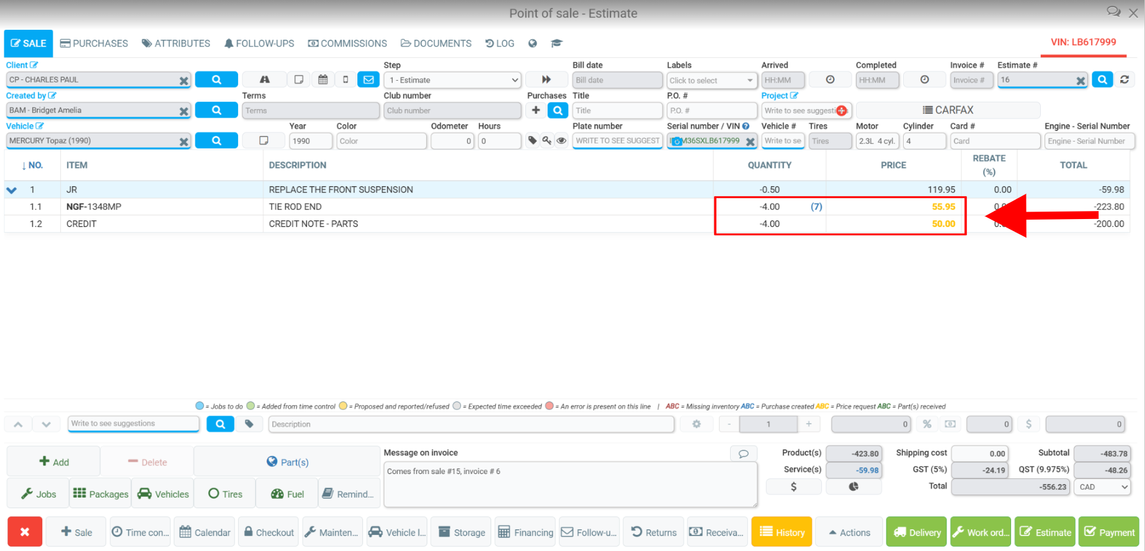This screenshot has width=1145, height=551.
Task: Open the Client edit link
Action: pyautogui.click(x=22, y=65)
